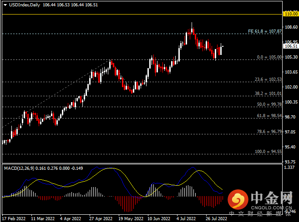The image size is (299, 222).
Task: Click the 10 Jun 2022 date label
Action: tap(159, 218)
